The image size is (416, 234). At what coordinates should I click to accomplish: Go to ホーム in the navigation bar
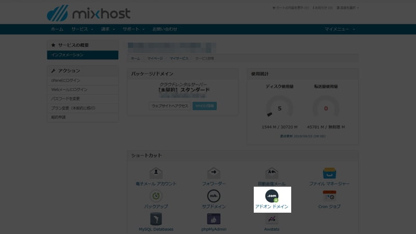[x=57, y=29]
